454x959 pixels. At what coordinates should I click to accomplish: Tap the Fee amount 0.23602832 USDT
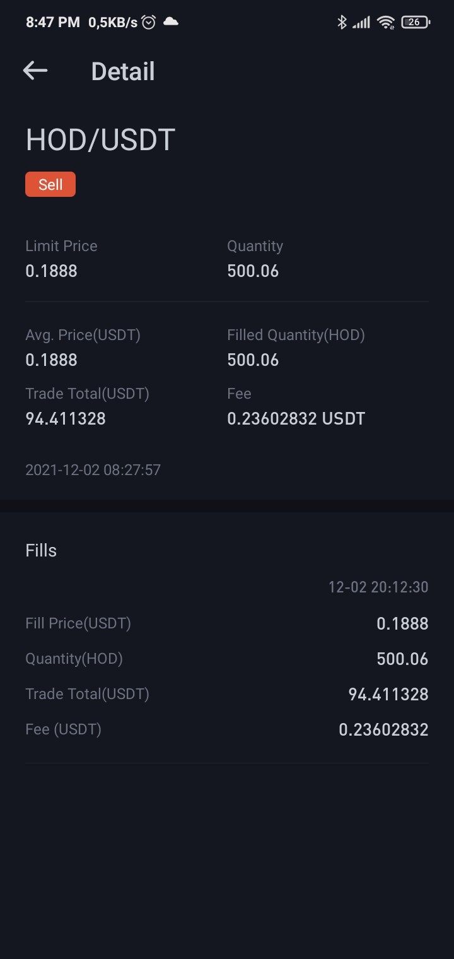pyautogui.click(x=296, y=419)
